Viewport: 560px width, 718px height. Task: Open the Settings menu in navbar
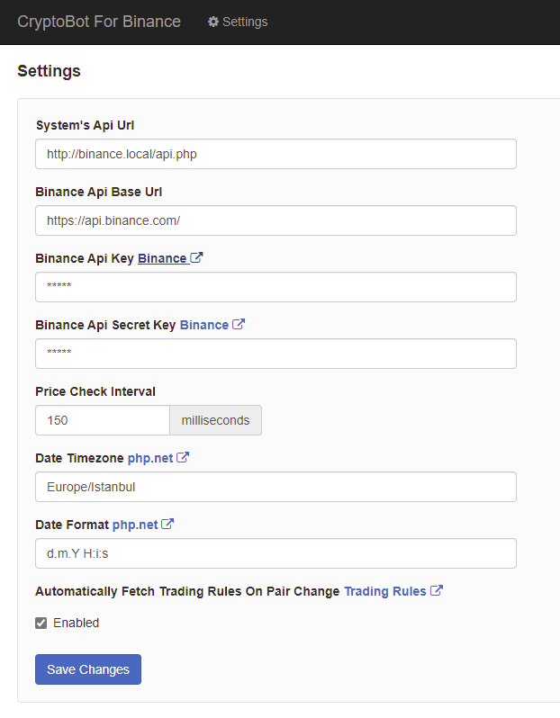point(238,22)
